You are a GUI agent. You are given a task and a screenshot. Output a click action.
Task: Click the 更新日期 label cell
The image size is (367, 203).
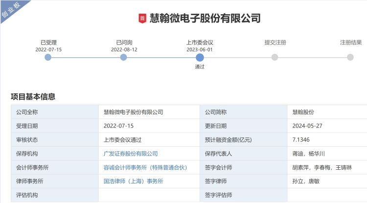point(244,126)
